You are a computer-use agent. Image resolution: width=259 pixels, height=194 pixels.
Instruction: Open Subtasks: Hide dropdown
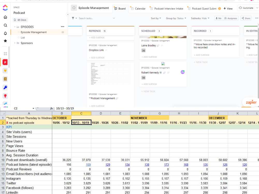pyautogui.click(x=200, y=18)
